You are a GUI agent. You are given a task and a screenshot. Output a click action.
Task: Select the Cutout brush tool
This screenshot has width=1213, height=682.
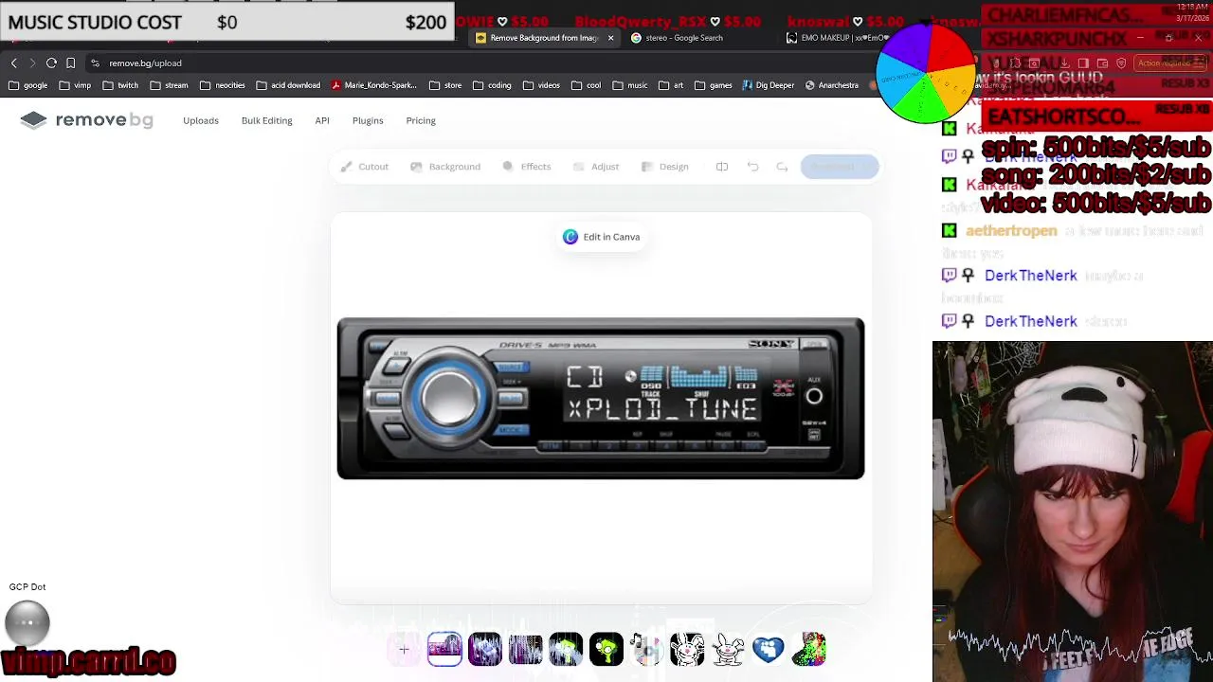365,167
